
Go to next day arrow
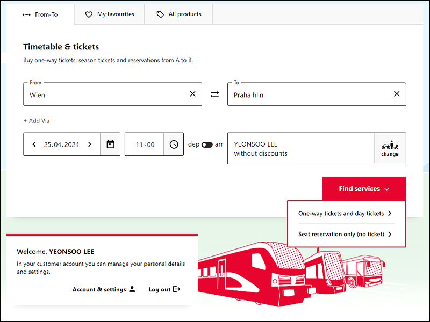point(90,144)
